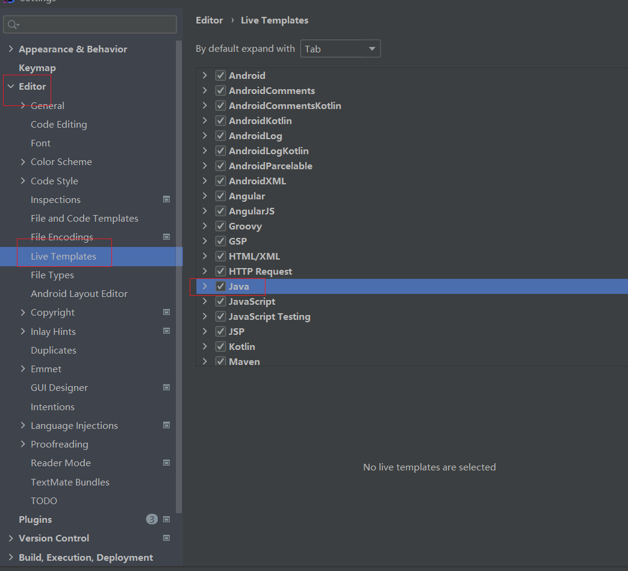This screenshot has height=571, width=628.
Task: Toggle the Groovy checkbox
Action: 220,226
